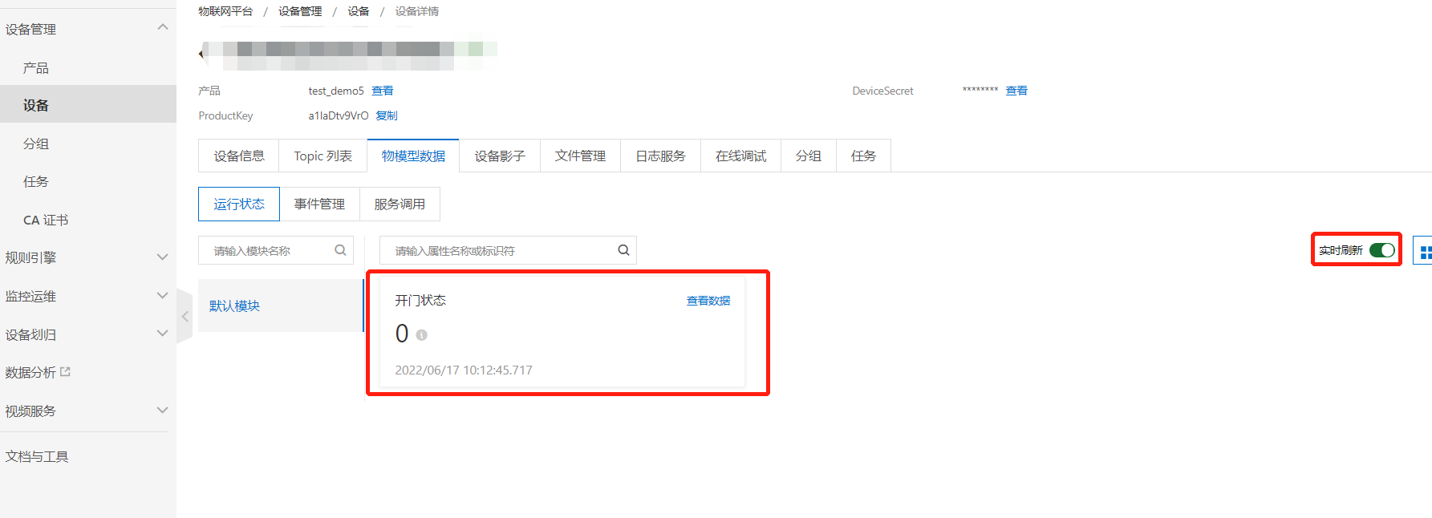Collapse the sidebar with the arrow handle
This screenshot has height=518, width=1432.
[x=185, y=316]
